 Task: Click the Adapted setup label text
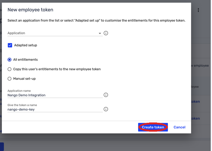coord(26,45)
